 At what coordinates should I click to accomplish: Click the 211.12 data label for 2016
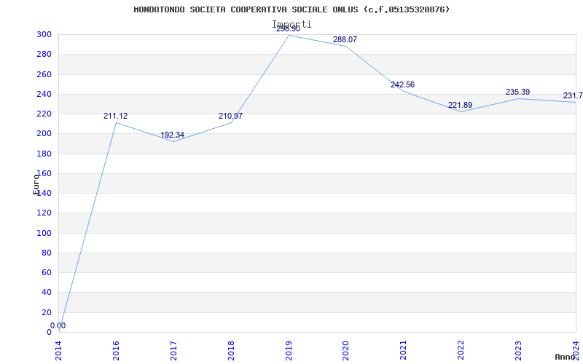[x=115, y=116]
